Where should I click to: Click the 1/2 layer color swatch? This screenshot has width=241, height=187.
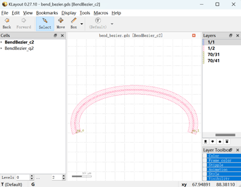pyautogui.click(x=203, y=48)
